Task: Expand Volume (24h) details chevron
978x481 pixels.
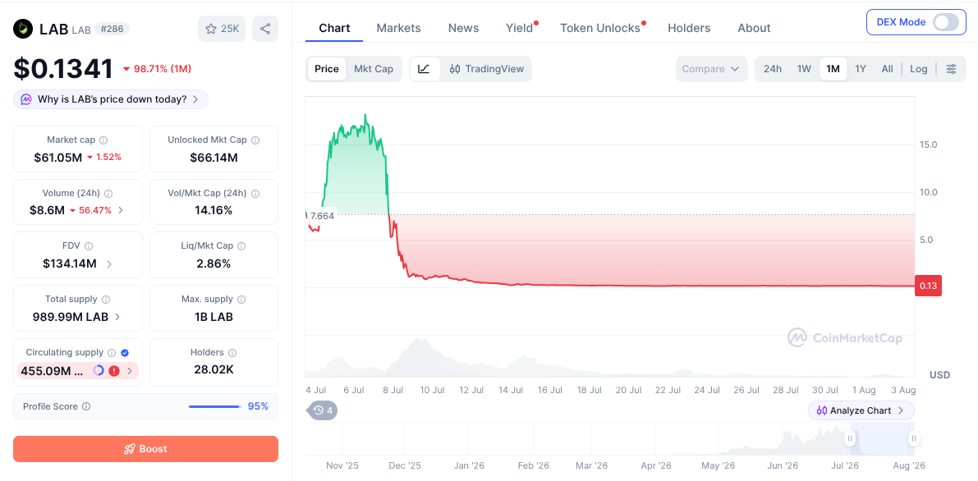Action: click(x=121, y=210)
